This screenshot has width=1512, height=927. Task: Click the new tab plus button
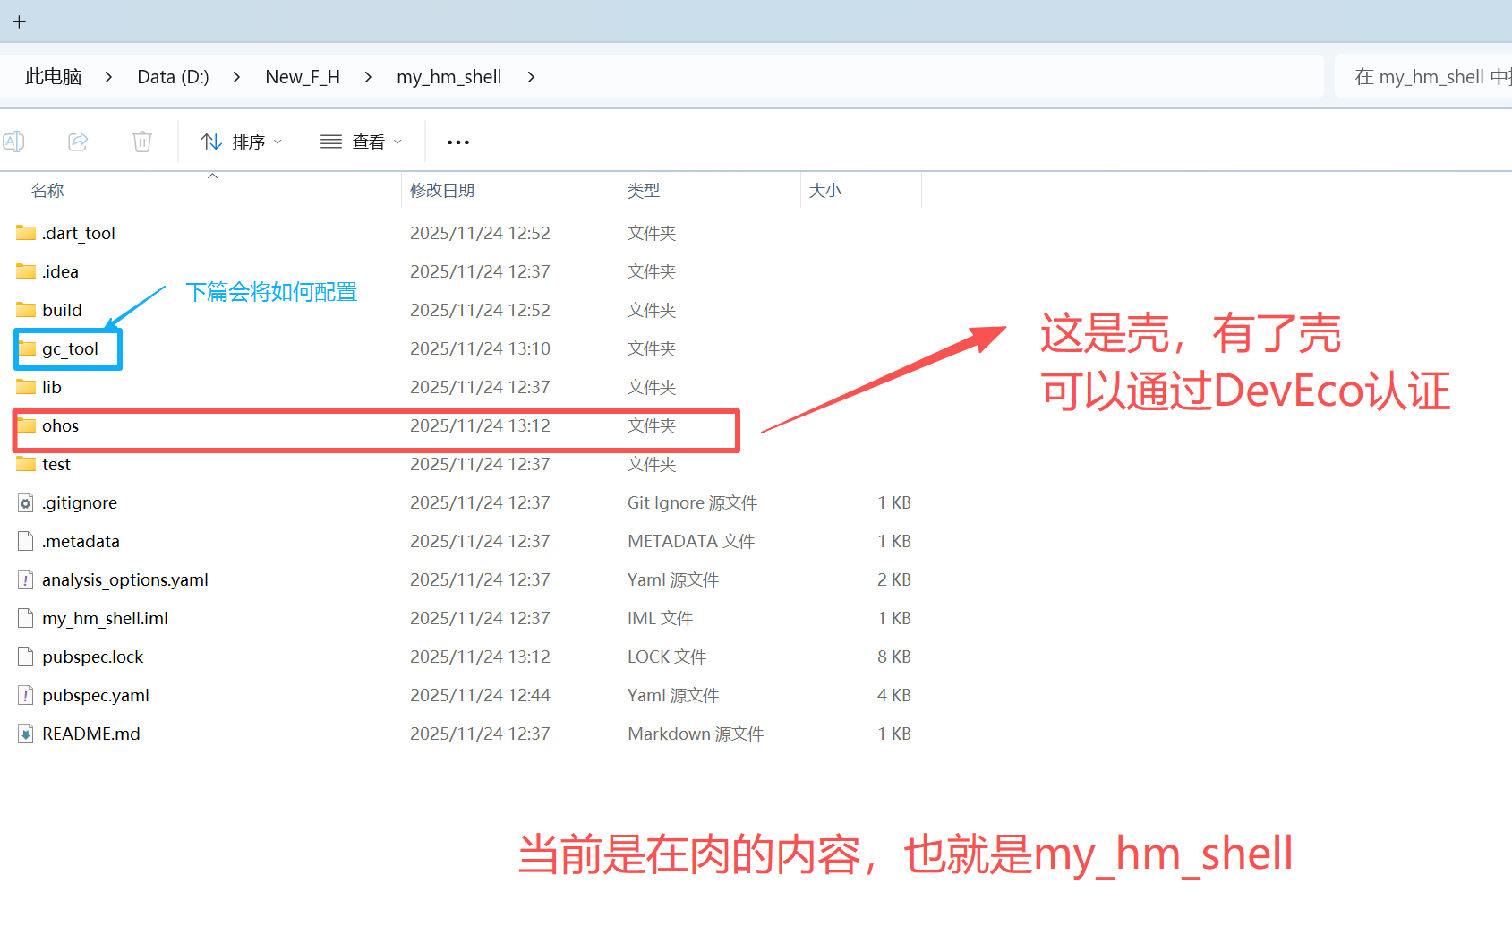19,21
